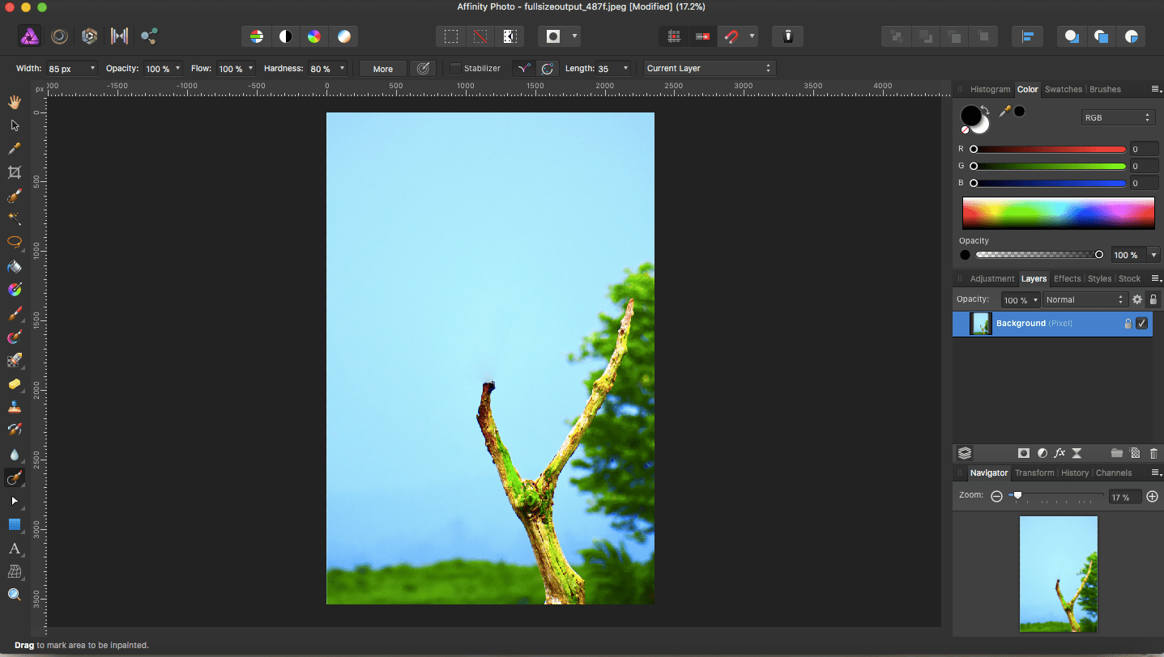The image size is (1164, 657).
Task: Enable the Stabilizer checkbox
Action: coord(455,69)
